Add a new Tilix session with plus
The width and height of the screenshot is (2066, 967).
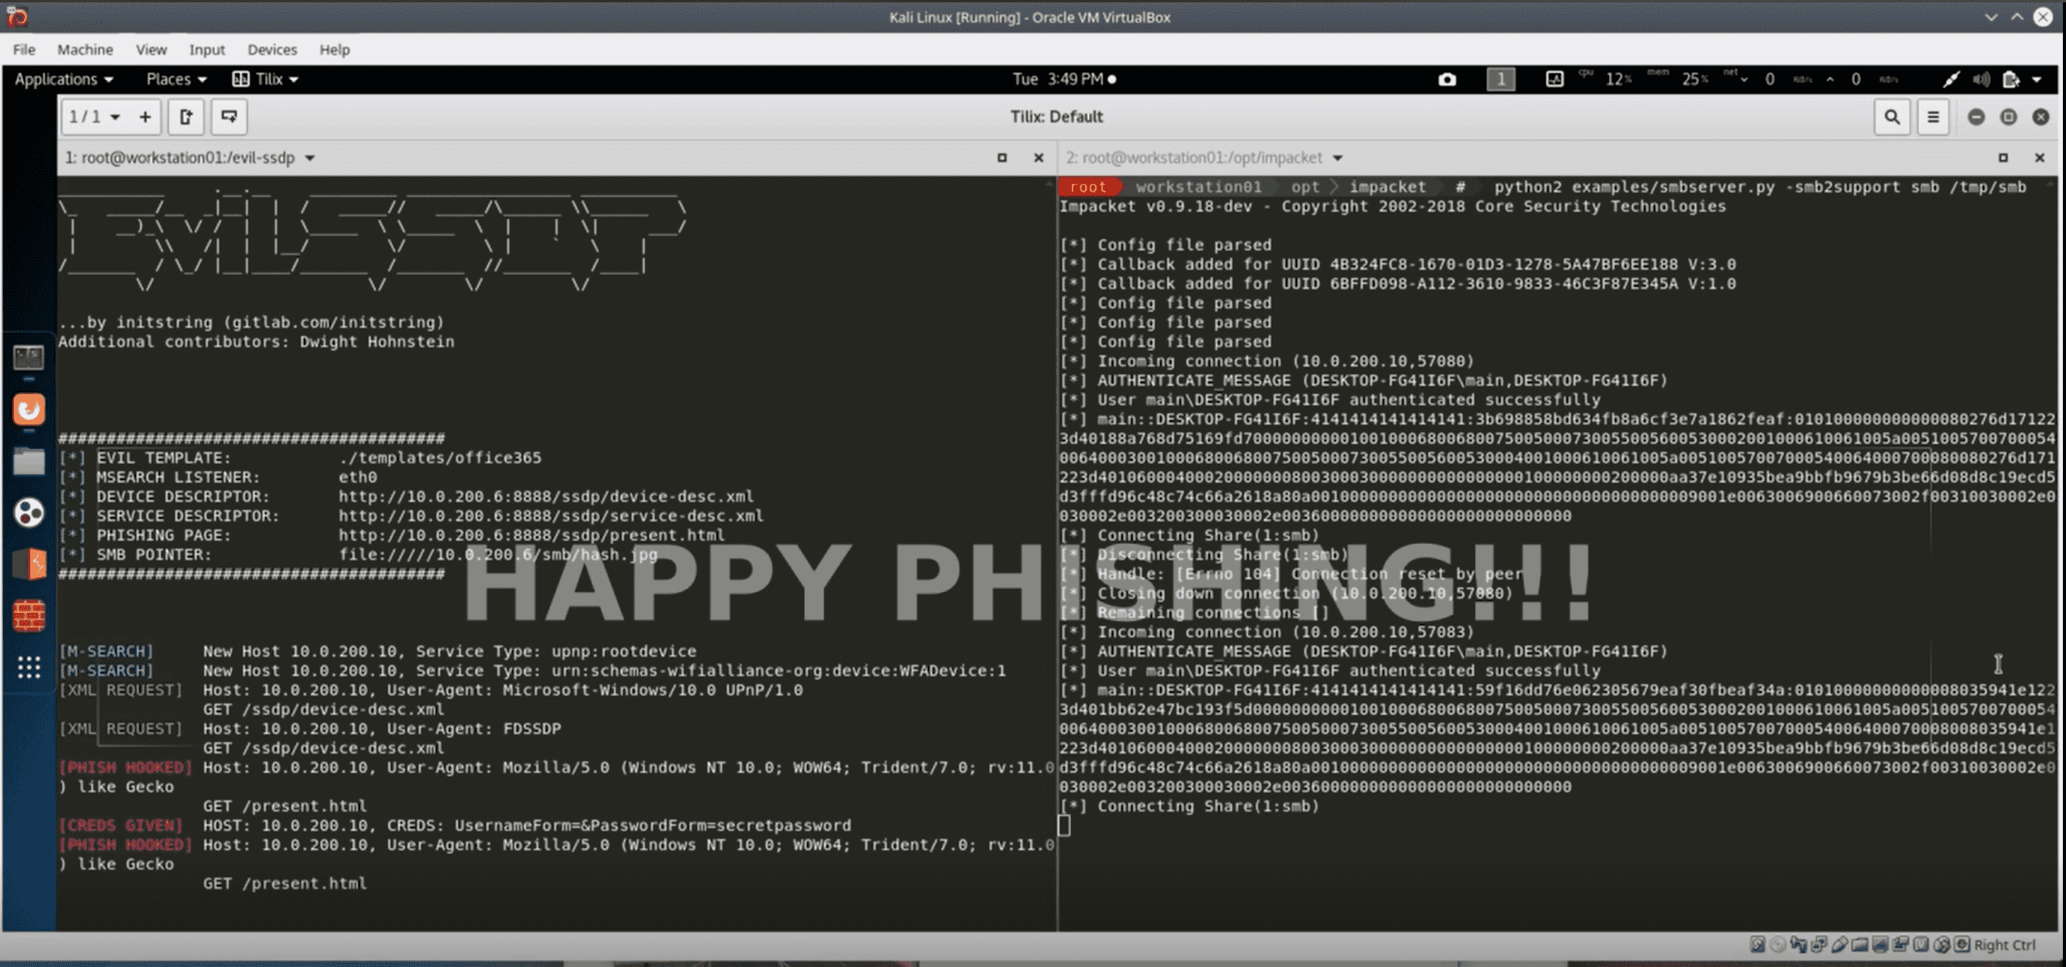pos(145,117)
